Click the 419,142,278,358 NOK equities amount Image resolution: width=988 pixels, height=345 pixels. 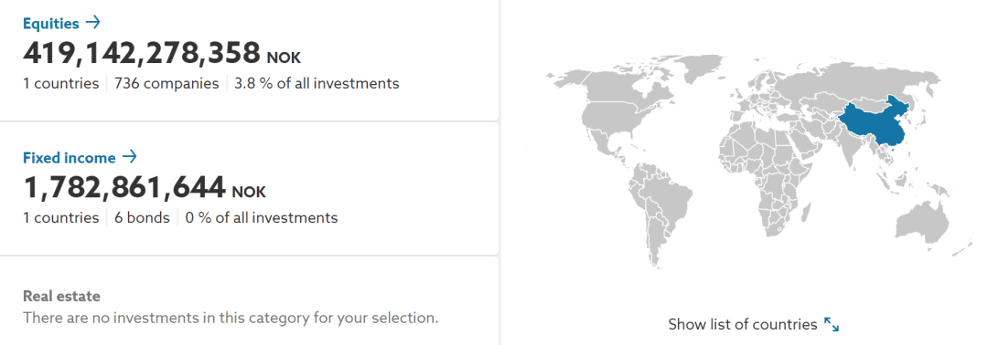click(162, 53)
